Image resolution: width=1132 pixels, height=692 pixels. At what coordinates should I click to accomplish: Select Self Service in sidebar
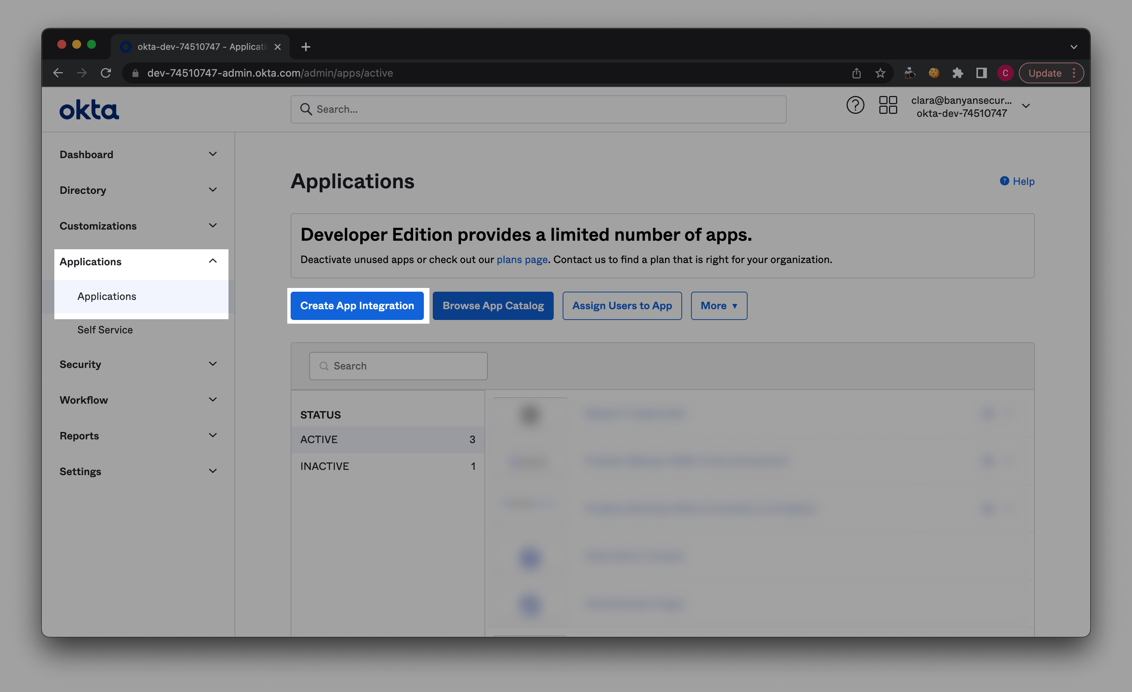pyautogui.click(x=105, y=330)
